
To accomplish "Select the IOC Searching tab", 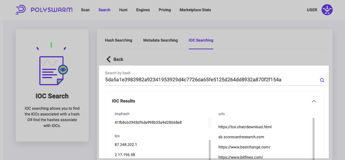I will click(201, 40).
